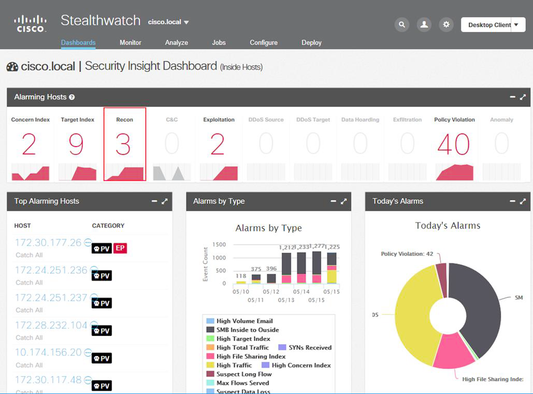The height and width of the screenshot is (394, 533).
Task: Toggle High Traffic legend swatch
Action: coord(210,365)
